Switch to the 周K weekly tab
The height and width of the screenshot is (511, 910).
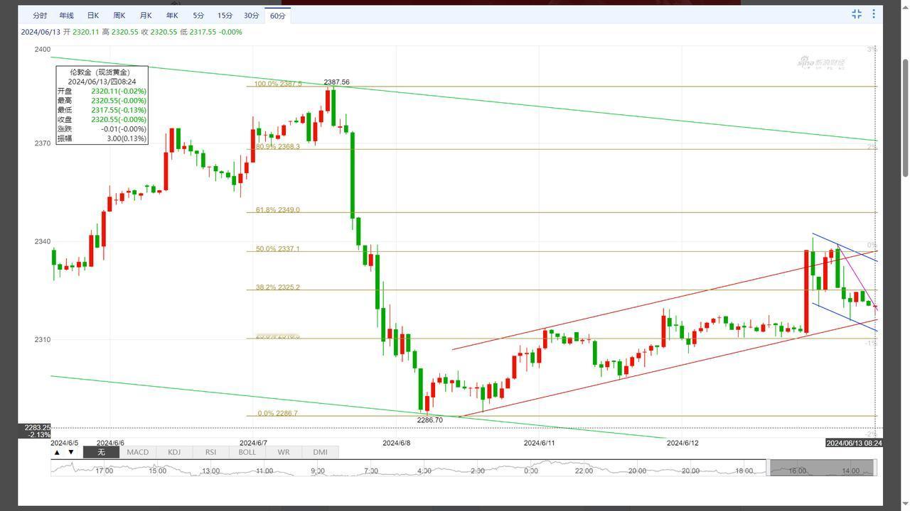point(119,16)
